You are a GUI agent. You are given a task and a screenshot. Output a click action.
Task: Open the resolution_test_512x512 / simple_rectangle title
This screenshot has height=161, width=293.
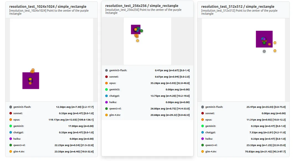click(x=238, y=6)
